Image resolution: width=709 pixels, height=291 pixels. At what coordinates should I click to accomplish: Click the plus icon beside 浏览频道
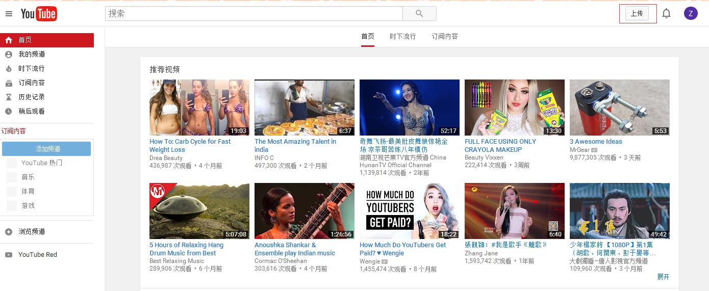point(9,231)
